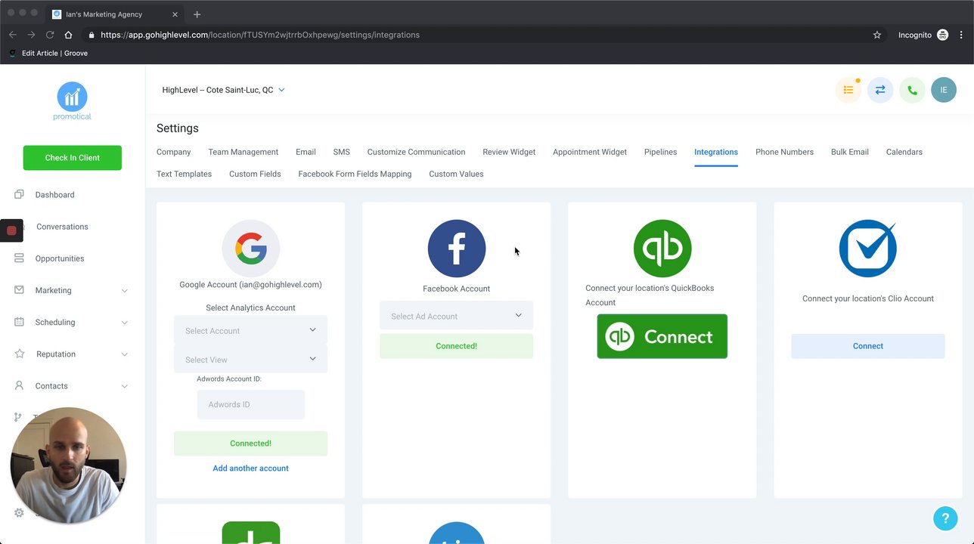
Task: Switch to the Pipelines tab
Action: coord(660,152)
